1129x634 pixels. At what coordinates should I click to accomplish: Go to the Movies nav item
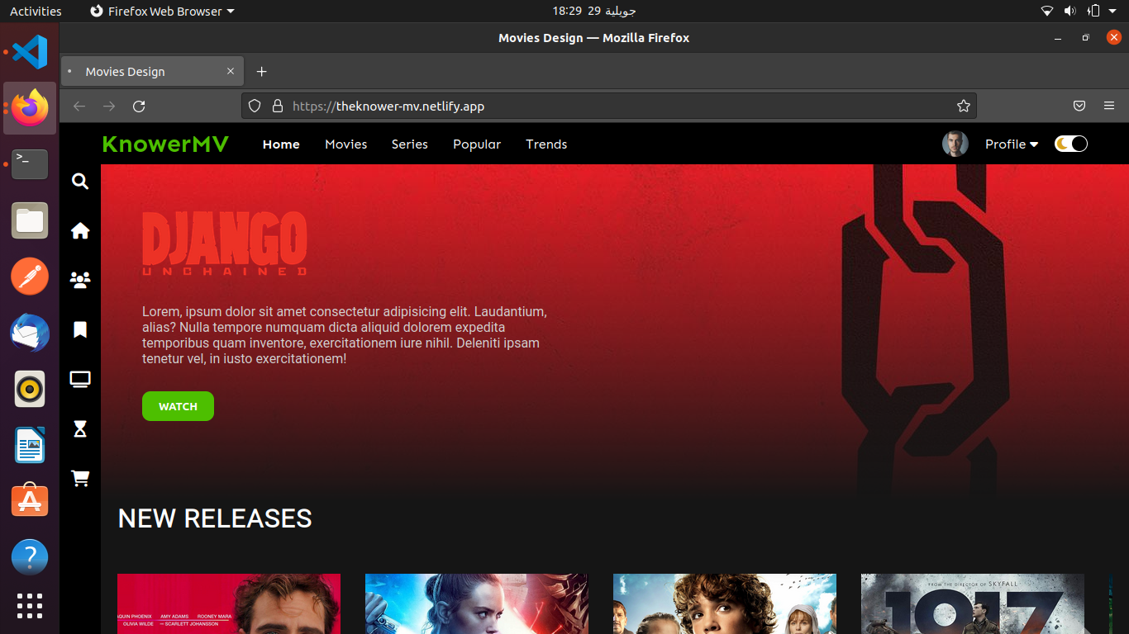[x=345, y=144]
